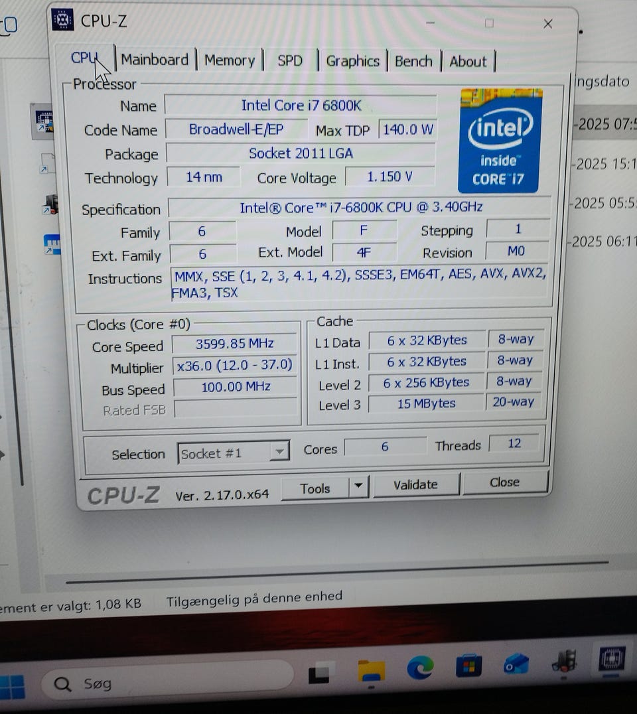The image size is (637, 714).
Task: Click the L1 Data value 6 x 32 KBytes
Action: coord(427,340)
